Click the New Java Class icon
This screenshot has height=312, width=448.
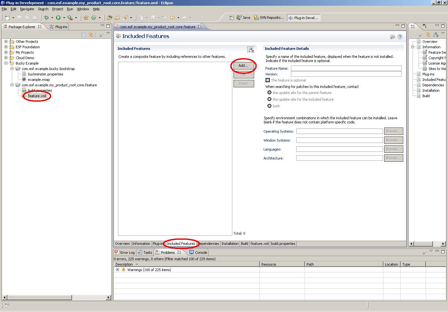[x=94, y=18]
